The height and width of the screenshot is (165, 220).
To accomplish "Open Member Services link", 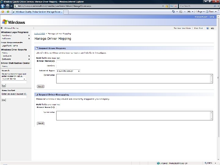I will coord(182,28).
